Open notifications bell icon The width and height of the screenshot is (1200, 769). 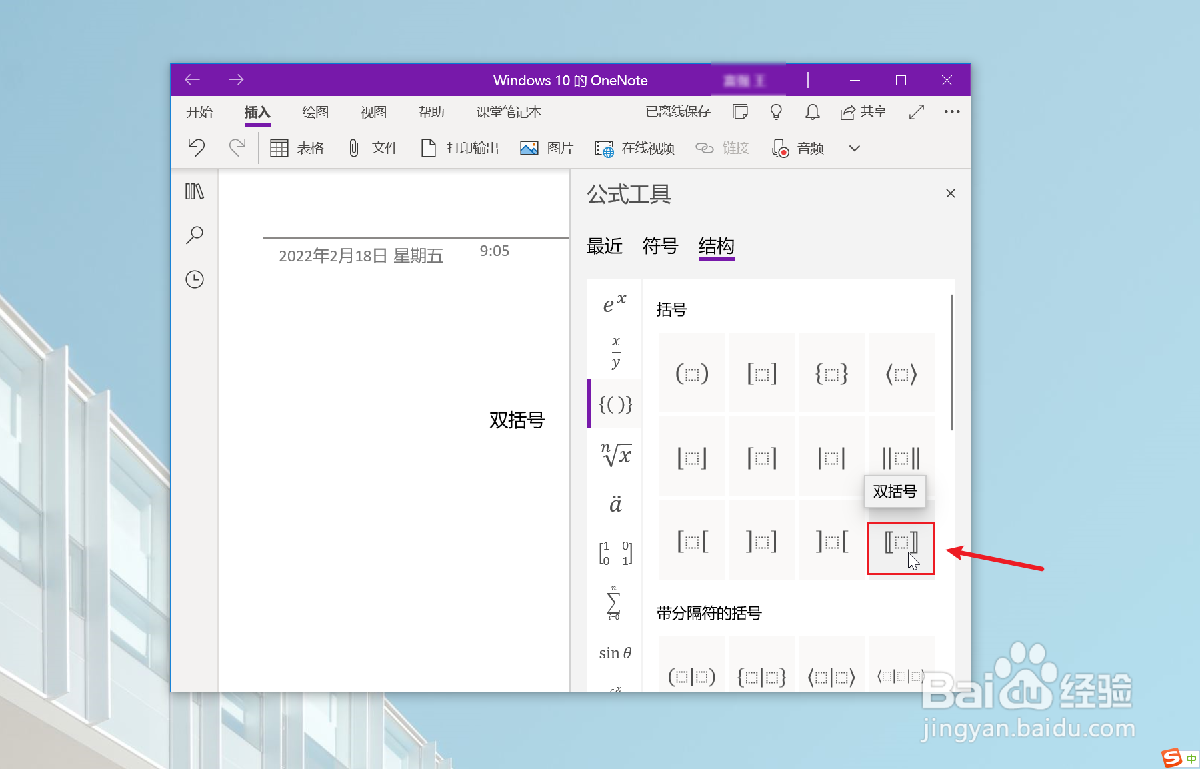(812, 112)
